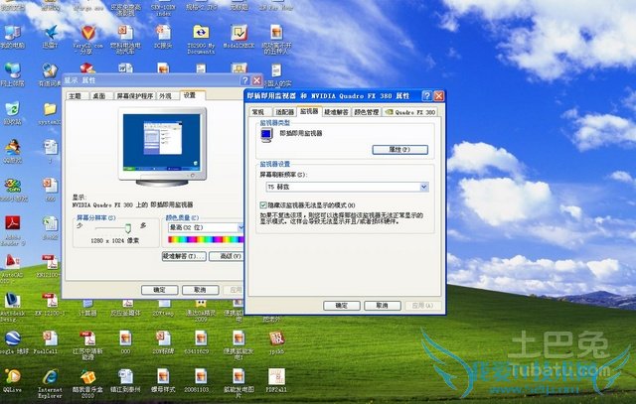Image resolution: width=636 pixels, height=404 pixels.
Task: Switch to the 屏幕保护程序 tab
Action: (x=134, y=95)
